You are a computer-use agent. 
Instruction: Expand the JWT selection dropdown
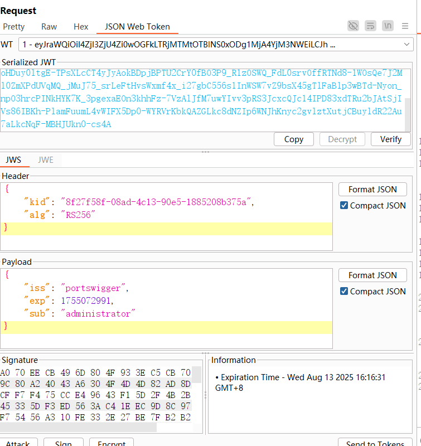[x=407, y=45]
